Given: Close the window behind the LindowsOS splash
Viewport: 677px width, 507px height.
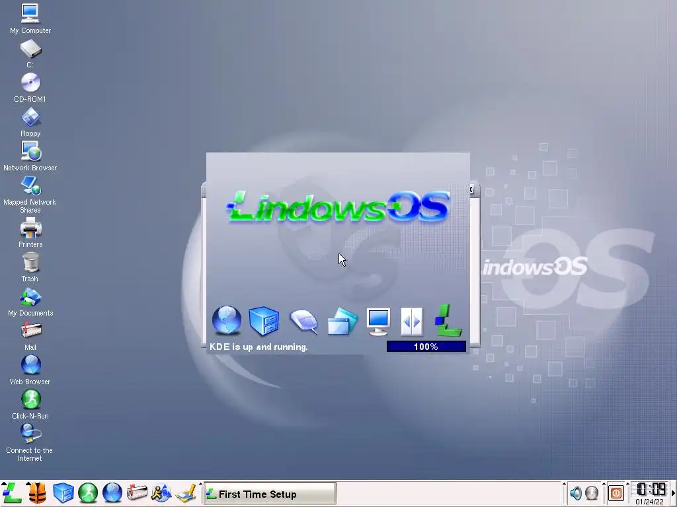Looking at the screenshot, I should pyautogui.click(x=472, y=189).
